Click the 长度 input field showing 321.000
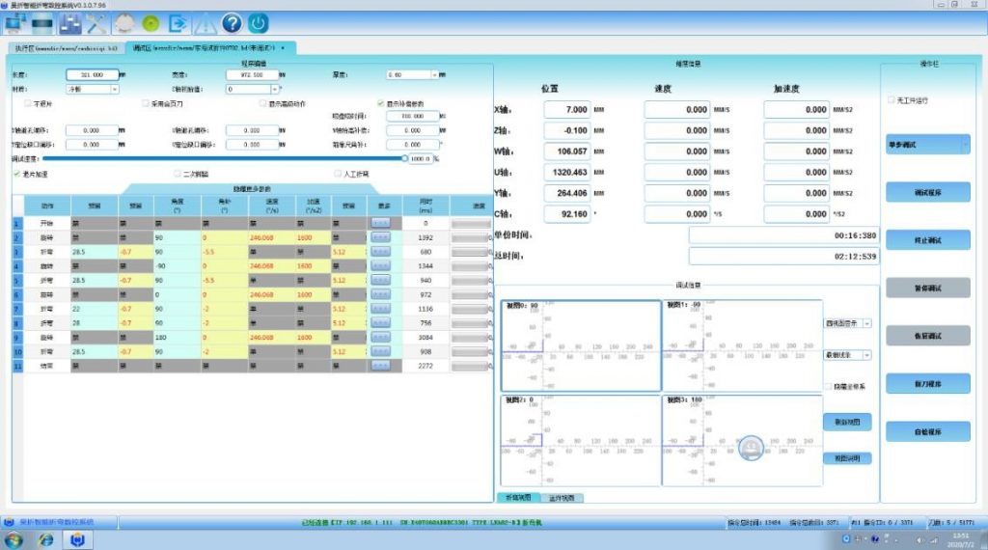The image size is (988, 550). [x=92, y=75]
